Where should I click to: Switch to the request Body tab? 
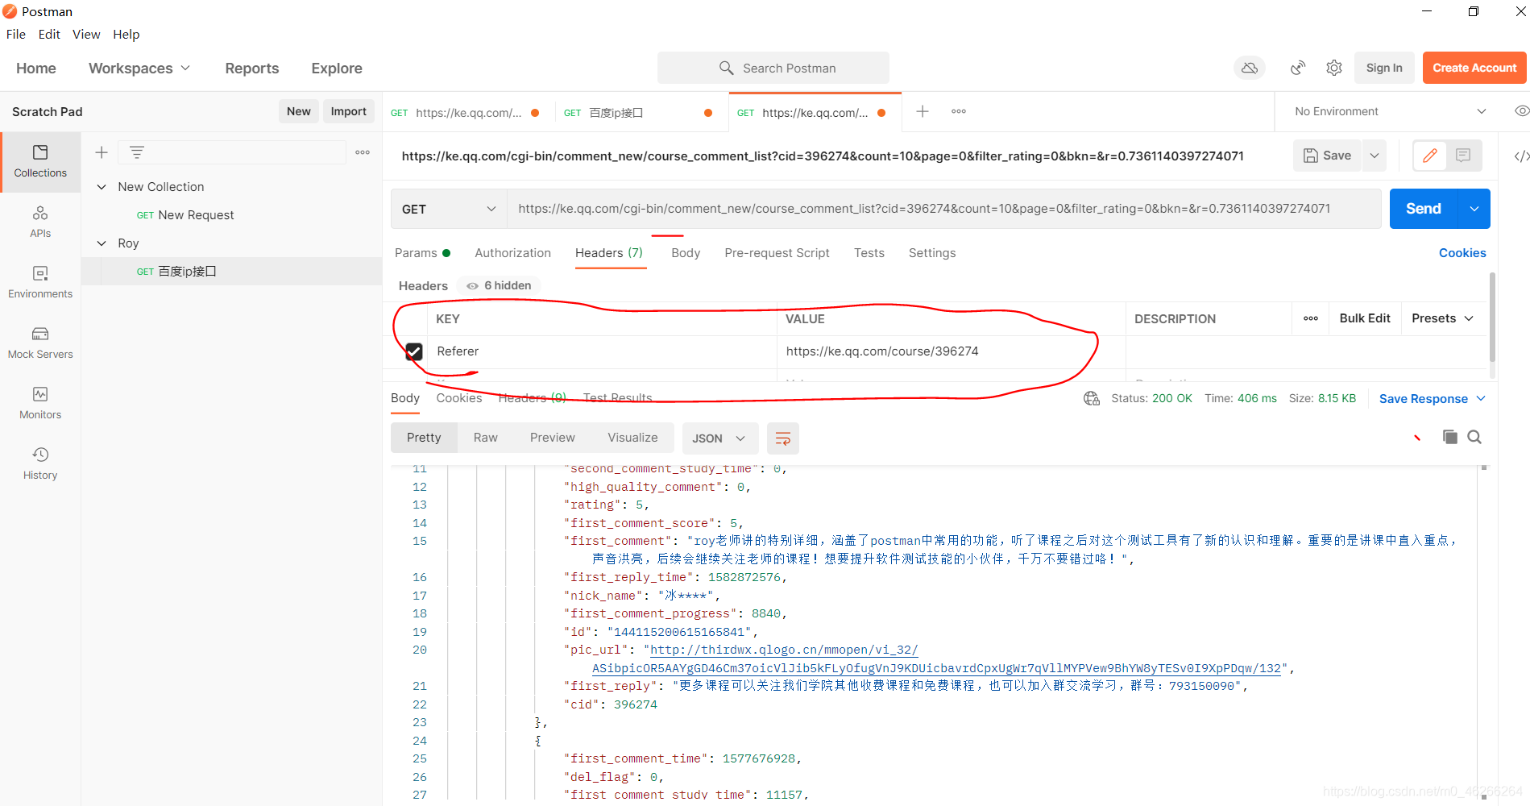pyautogui.click(x=686, y=253)
